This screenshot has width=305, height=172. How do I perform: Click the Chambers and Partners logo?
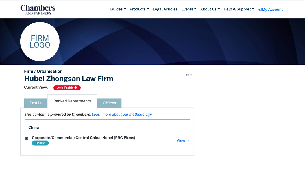pyautogui.click(x=38, y=9)
